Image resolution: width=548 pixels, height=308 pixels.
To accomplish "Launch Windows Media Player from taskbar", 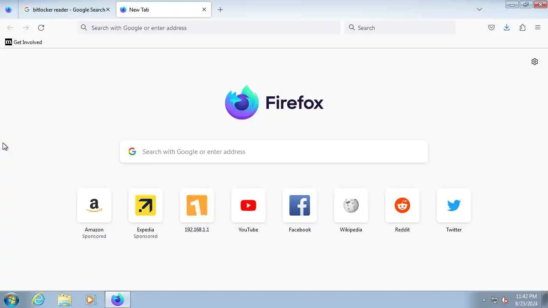I will click(x=90, y=299).
